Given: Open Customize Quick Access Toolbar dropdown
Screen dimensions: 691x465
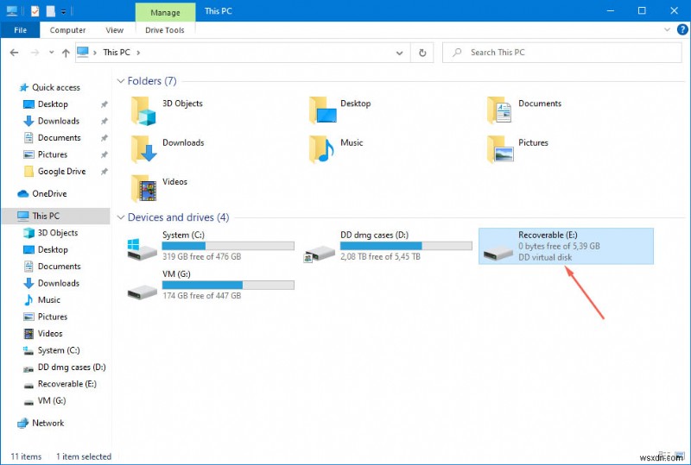Looking at the screenshot, I should pos(63,12).
